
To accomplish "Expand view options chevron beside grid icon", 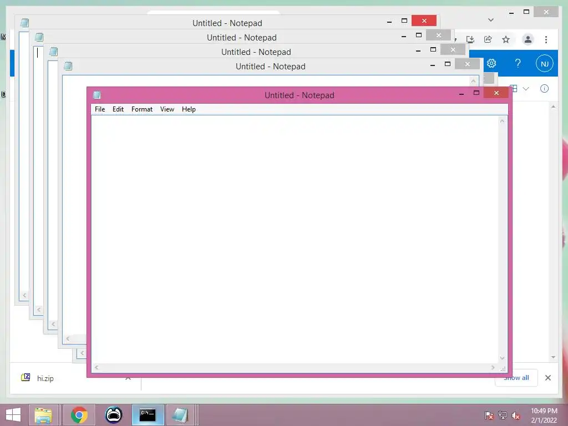I will click(x=526, y=88).
